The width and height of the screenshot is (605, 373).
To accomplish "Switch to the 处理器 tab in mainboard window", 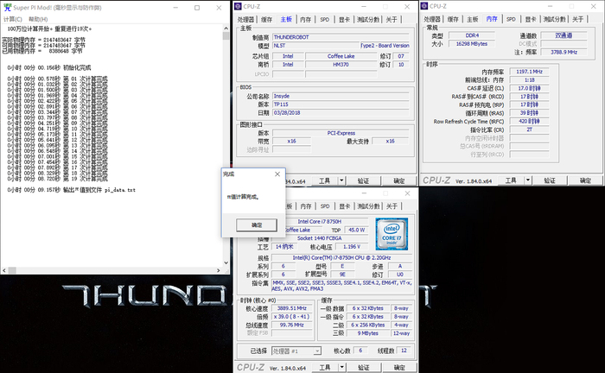I will (x=246, y=19).
